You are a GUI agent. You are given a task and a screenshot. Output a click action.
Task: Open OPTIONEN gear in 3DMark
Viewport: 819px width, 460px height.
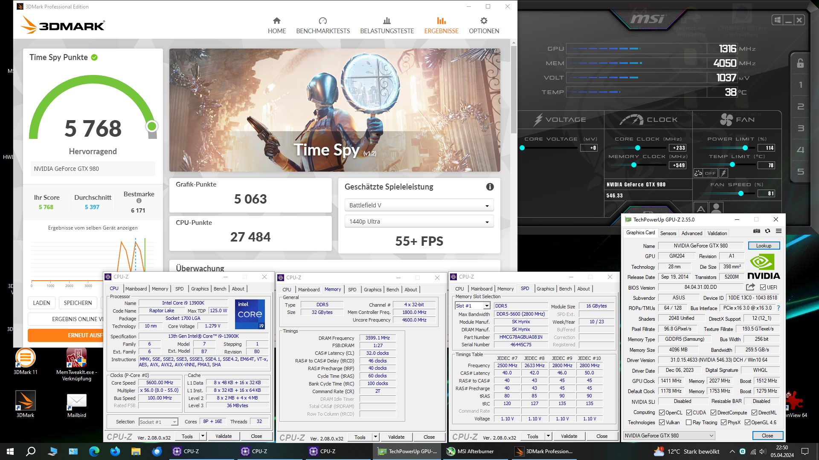coord(484,26)
